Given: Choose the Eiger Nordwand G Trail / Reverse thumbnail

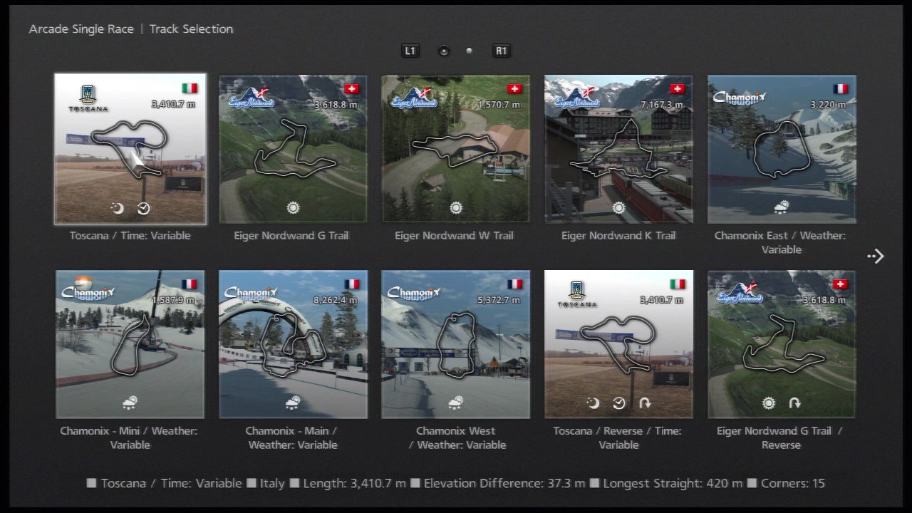Looking at the screenshot, I should click(x=782, y=344).
